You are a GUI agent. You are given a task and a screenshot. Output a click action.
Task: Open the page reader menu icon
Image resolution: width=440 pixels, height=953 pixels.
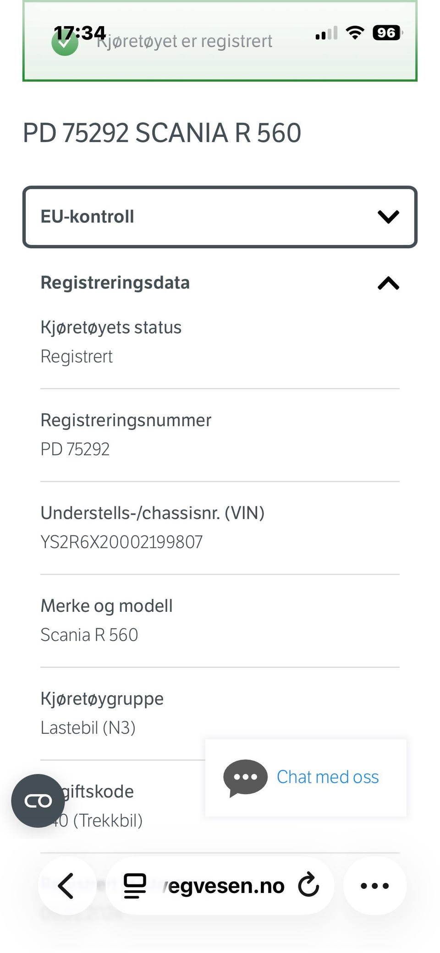point(135,886)
